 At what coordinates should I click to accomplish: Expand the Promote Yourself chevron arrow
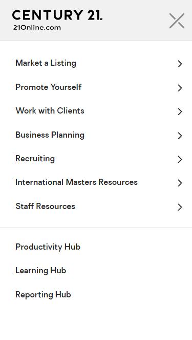coord(180,88)
